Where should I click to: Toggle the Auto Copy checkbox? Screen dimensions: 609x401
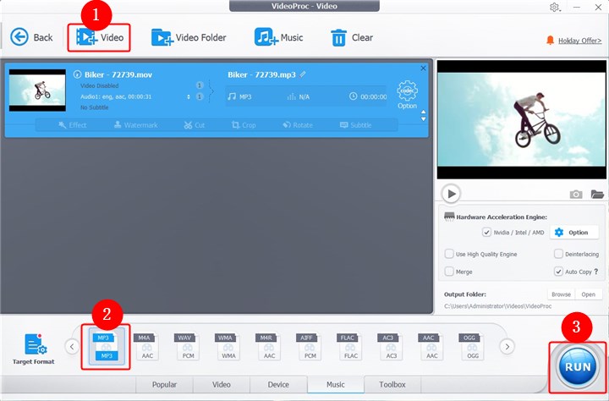[x=558, y=272]
